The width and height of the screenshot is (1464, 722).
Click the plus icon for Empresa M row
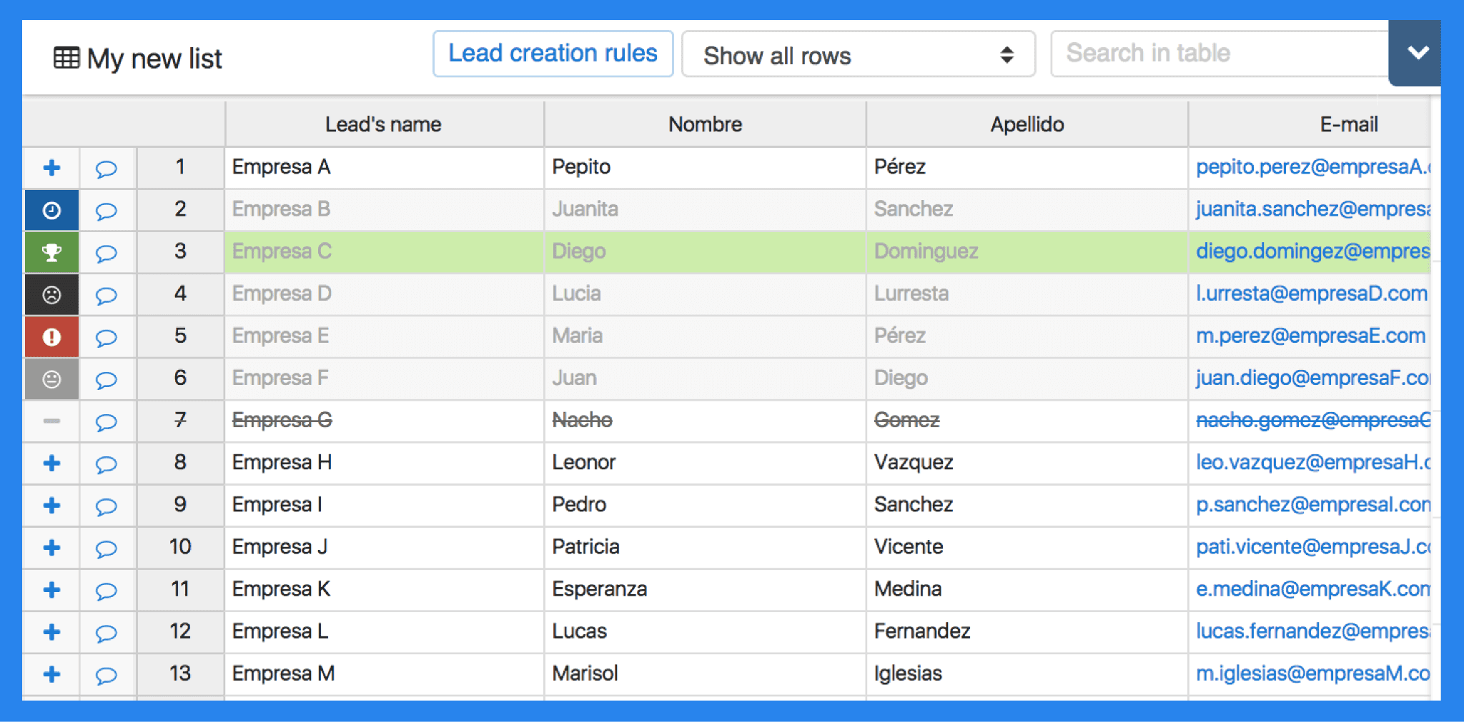[51, 673]
